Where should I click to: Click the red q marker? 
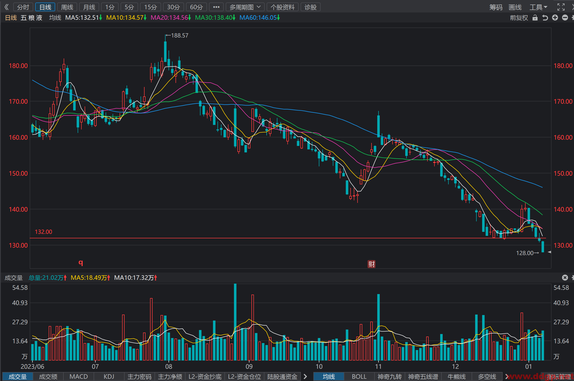(x=81, y=262)
